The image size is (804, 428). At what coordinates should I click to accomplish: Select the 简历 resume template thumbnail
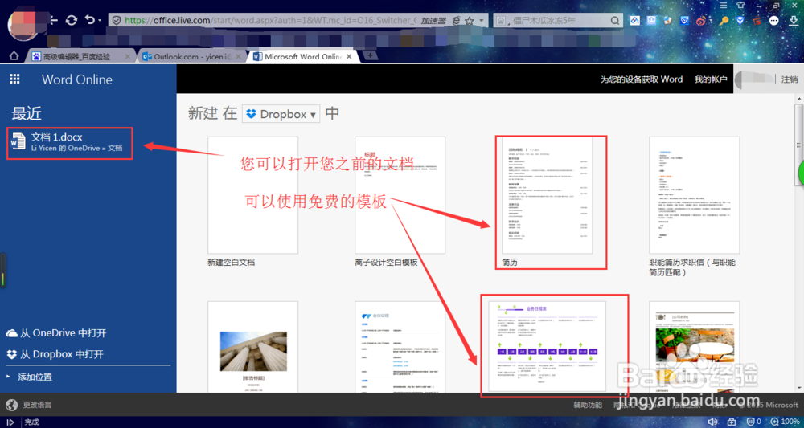click(547, 195)
